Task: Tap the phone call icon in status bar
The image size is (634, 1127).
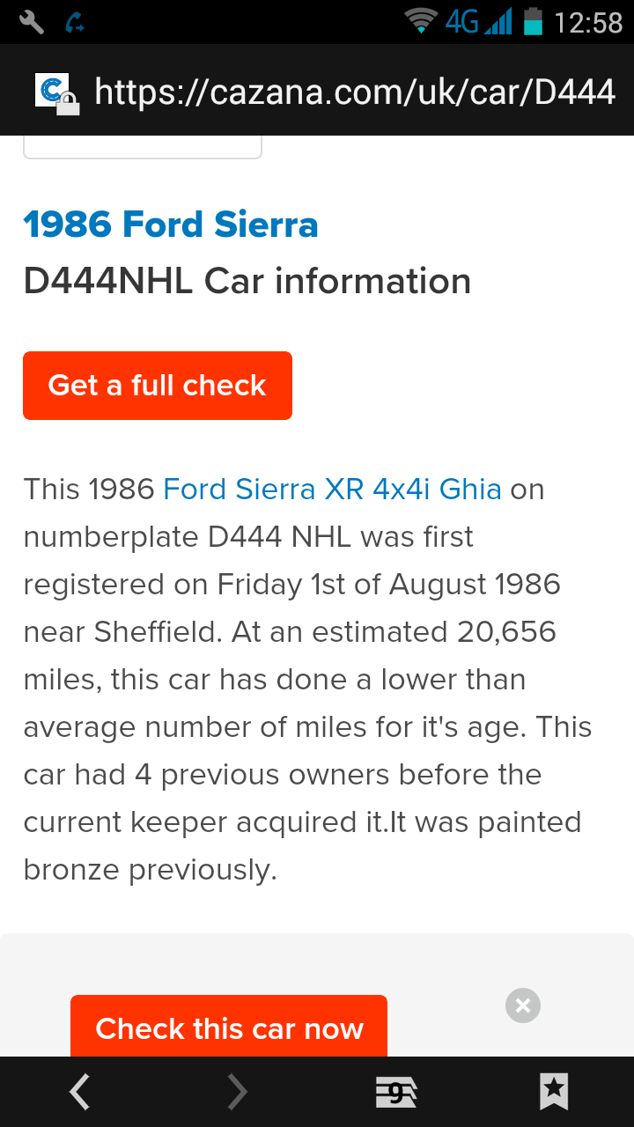Action: [x=75, y=22]
